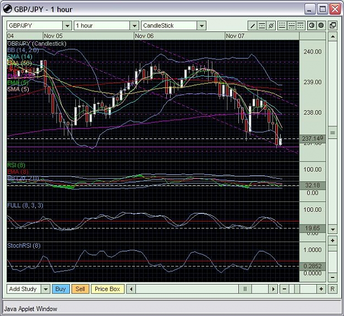Click the detach window icon

332,26
